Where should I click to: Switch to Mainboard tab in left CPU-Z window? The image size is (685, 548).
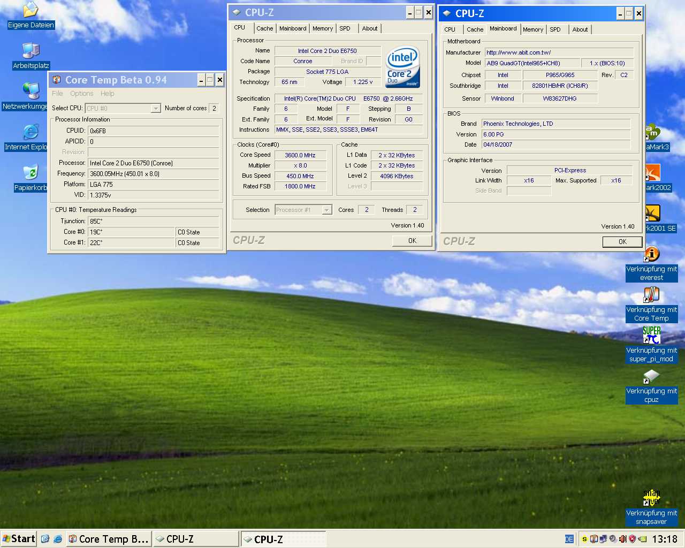coord(293,28)
